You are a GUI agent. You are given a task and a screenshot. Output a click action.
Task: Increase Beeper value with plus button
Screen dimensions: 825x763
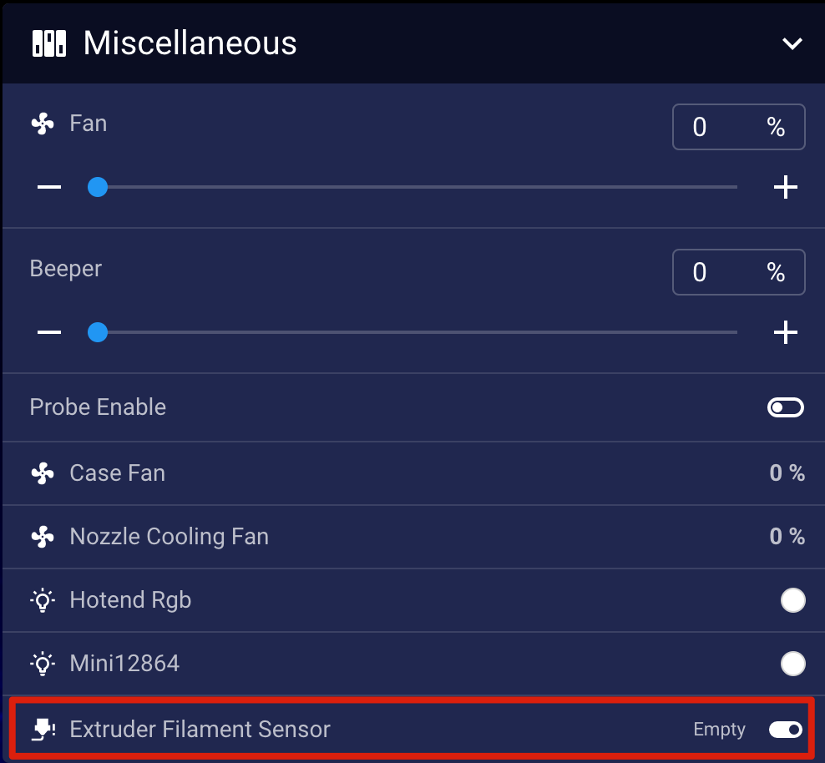(785, 333)
